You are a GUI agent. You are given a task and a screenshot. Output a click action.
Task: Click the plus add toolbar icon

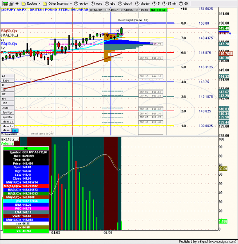click(x=17, y=4)
